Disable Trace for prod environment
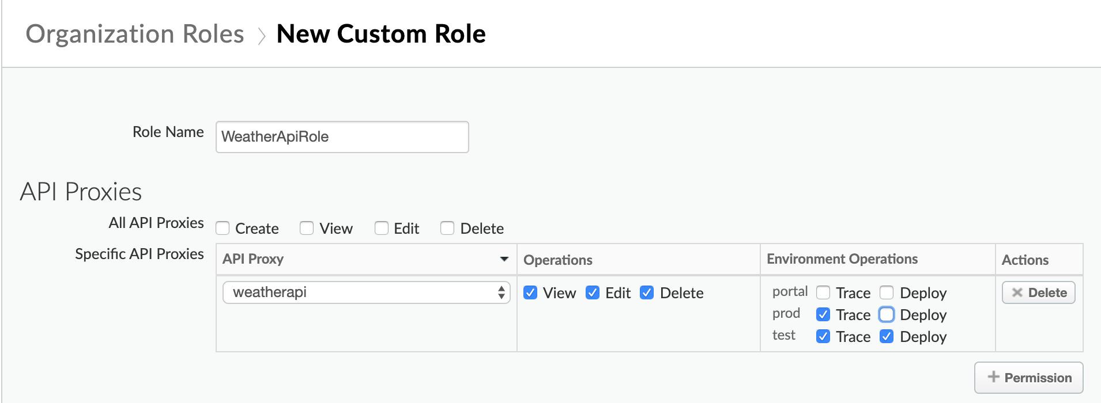 (823, 315)
